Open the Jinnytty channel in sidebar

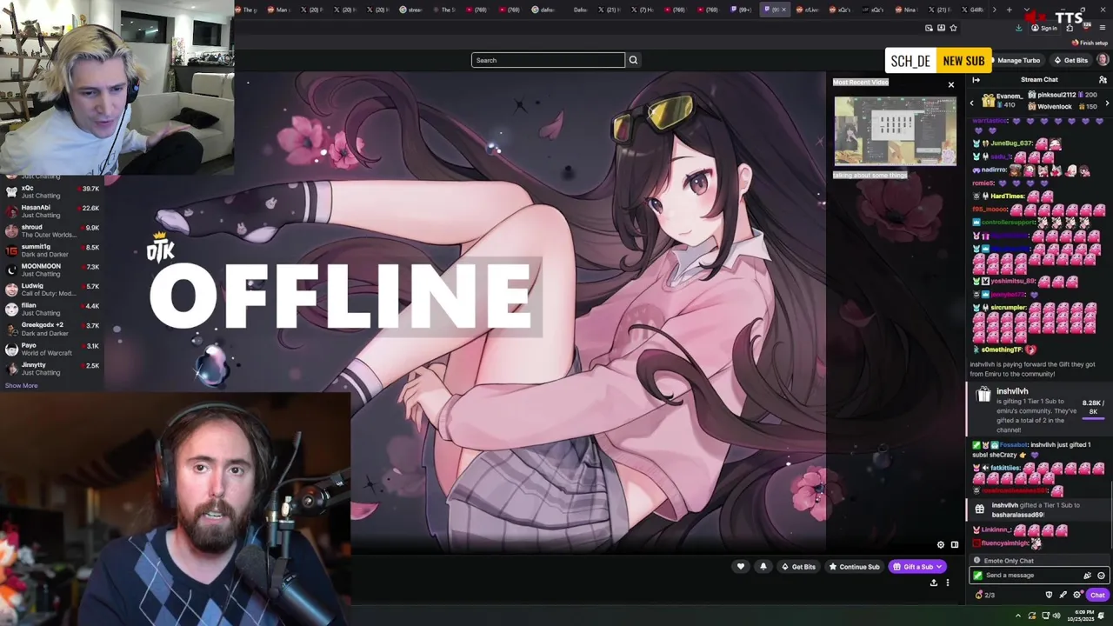click(52, 369)
